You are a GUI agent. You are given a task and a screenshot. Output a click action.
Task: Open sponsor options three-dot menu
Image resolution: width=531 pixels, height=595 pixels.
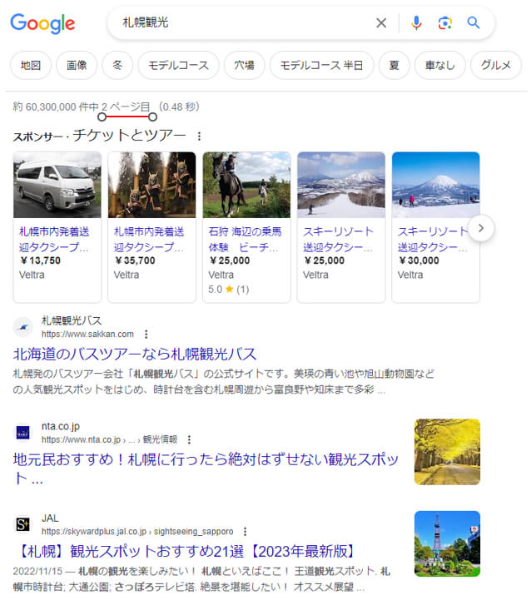(x=199, y=136)
